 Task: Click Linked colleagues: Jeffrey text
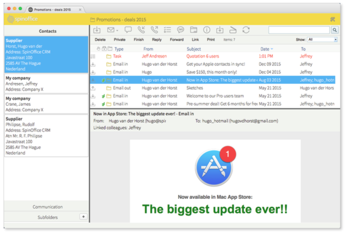tap(117, 128)
